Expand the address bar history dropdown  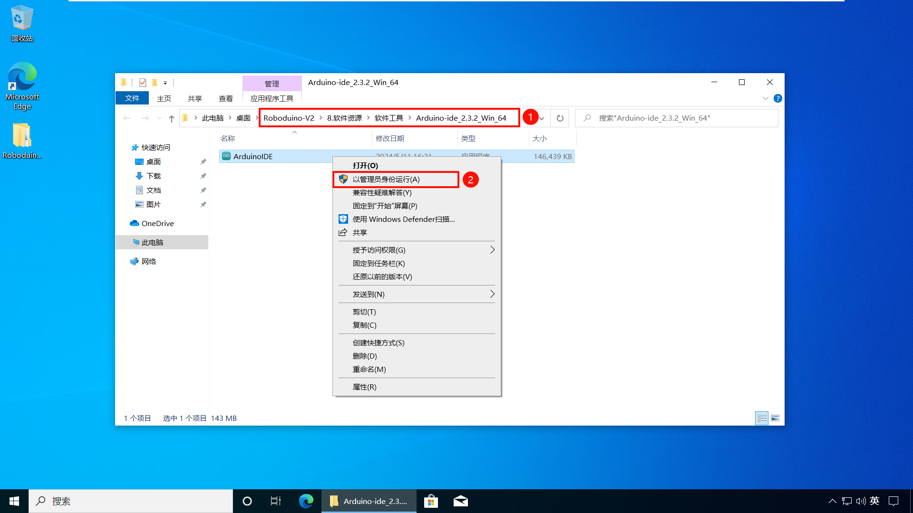(542, 118)
